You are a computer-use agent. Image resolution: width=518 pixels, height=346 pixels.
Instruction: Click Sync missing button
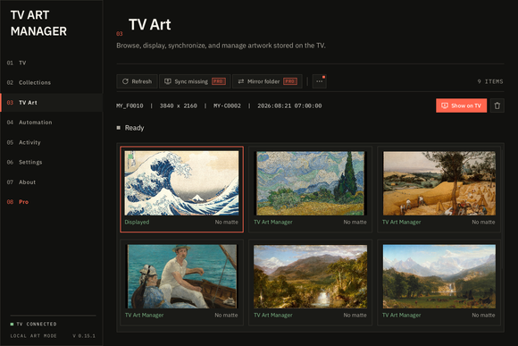pyautogui.click(x=195, y=81)
